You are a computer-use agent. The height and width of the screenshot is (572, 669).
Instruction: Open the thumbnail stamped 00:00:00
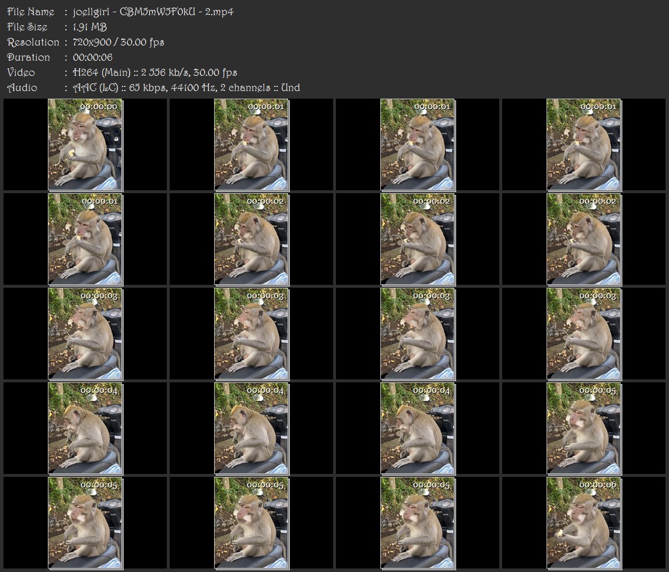pyautogui.click(x=85, y=145)
